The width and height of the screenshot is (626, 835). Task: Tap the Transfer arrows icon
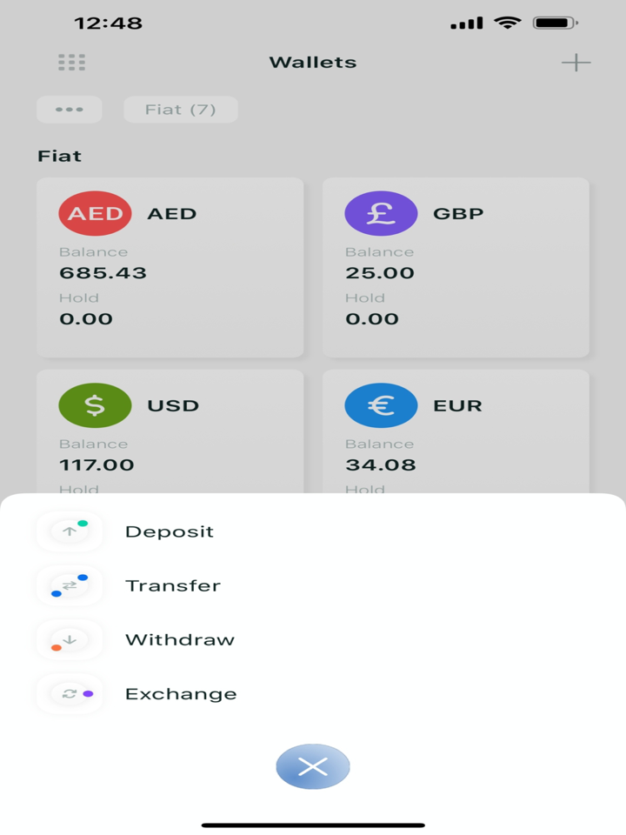(70, 585)
